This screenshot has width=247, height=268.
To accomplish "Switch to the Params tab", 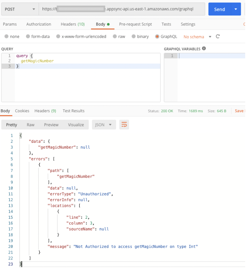I will (x=10, y=24).
